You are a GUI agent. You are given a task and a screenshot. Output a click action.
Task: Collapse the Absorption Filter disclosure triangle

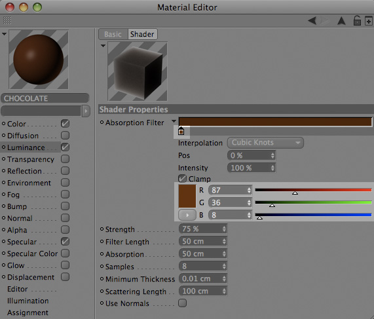click(174, 121)
